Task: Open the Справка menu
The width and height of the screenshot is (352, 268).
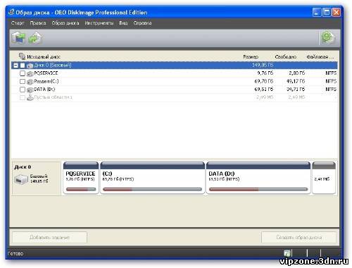Action: [142, 23]
